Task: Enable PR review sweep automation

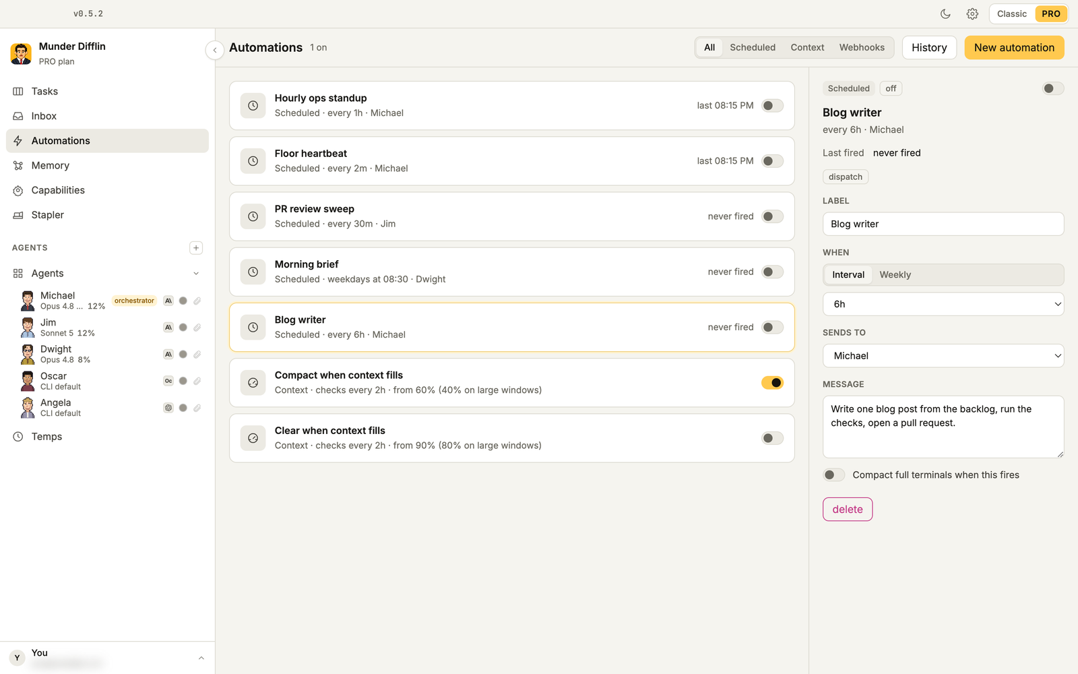Action: click(x=772, y=216)
